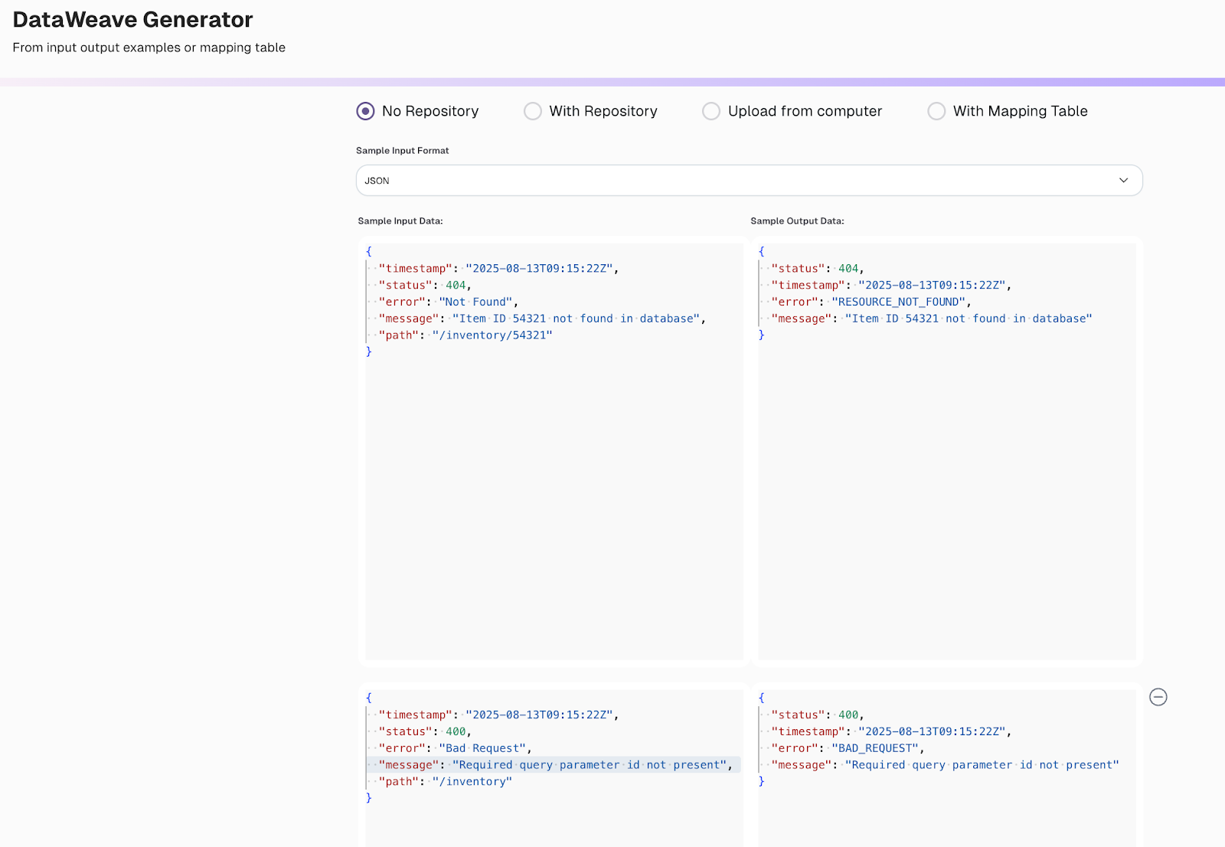Click the timestamp line in second output editor
The image size is (1225, 847).
[x=891, y=731]
